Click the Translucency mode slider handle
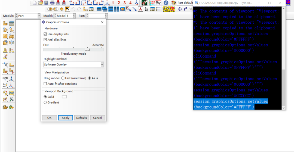This screenshot has height=152, width=294. [x=87, y=49]
